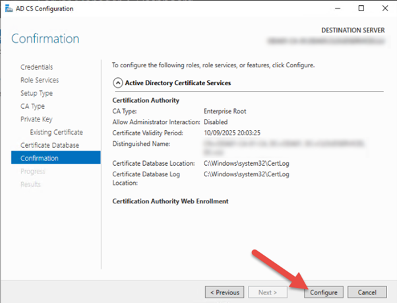Open the Setup Type step

pyautogui.click(x=36, y=93)
